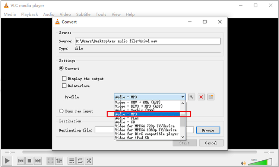Image resolution: width=279 pixels, height=167 pixels.
Task: Click the Cancel button
Action: click(x=211, y=143)
